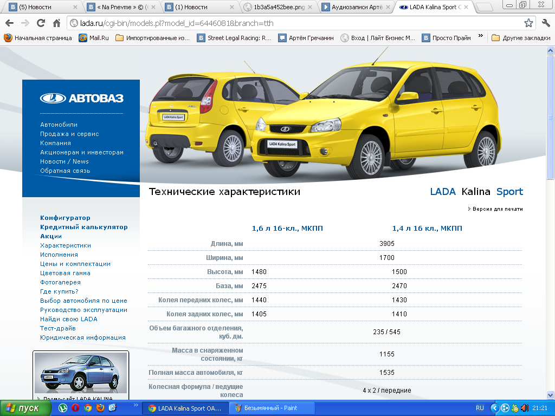Open 'Кредитный калькулятор' link
The width and height of the screenshot is (555, 416).
click(x=84, y=227)
